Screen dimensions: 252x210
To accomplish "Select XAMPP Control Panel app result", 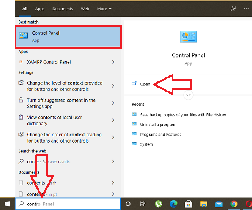I will (68, 62).
